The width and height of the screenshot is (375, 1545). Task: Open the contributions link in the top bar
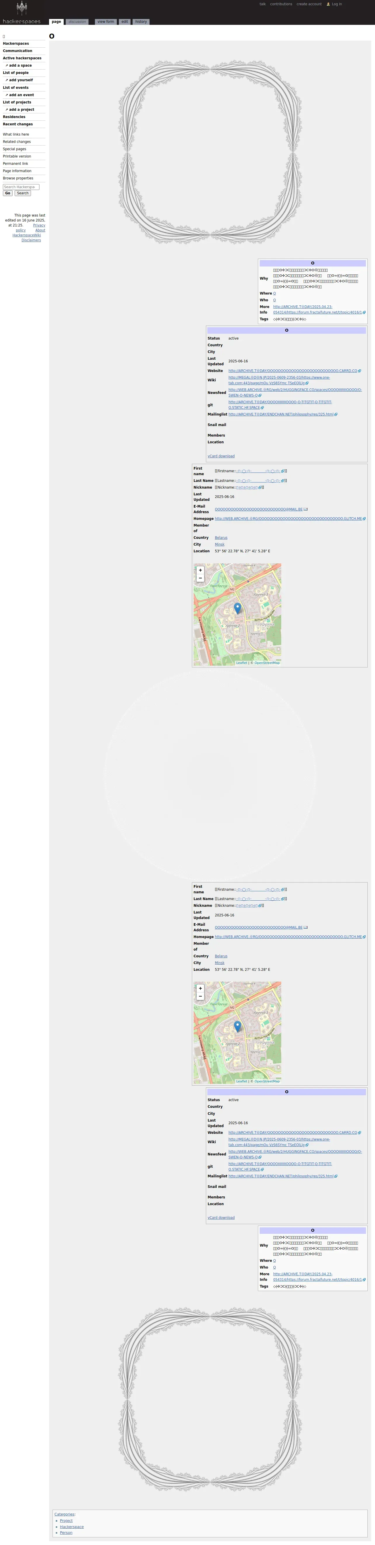[x=281, y=4]
